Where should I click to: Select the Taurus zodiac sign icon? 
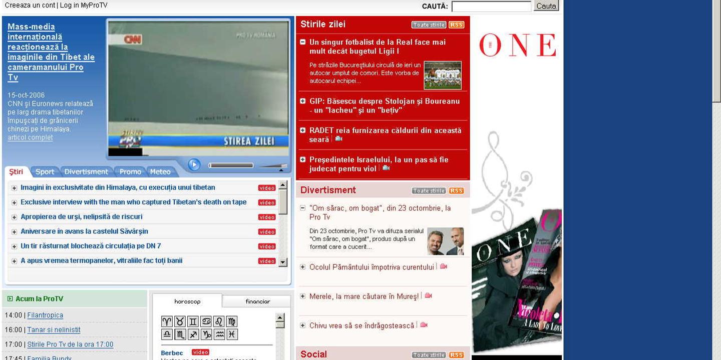(x=180, y=321)
